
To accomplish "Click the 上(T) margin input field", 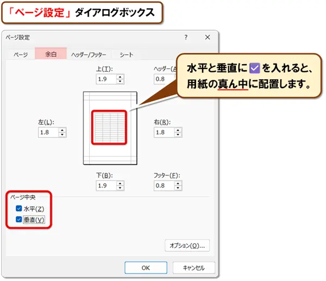I will coord(106,79).
